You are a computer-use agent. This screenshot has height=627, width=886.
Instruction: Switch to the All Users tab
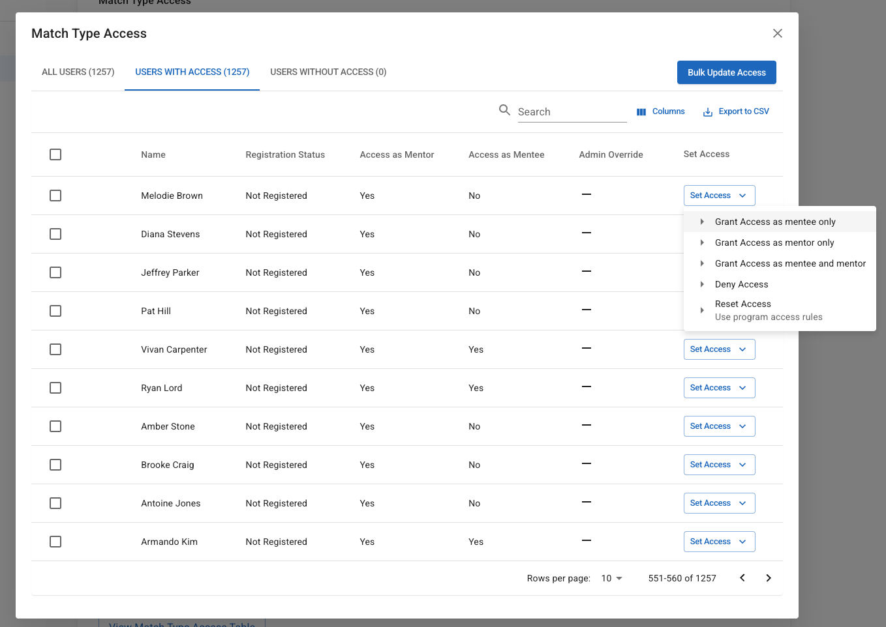(78, 72)
